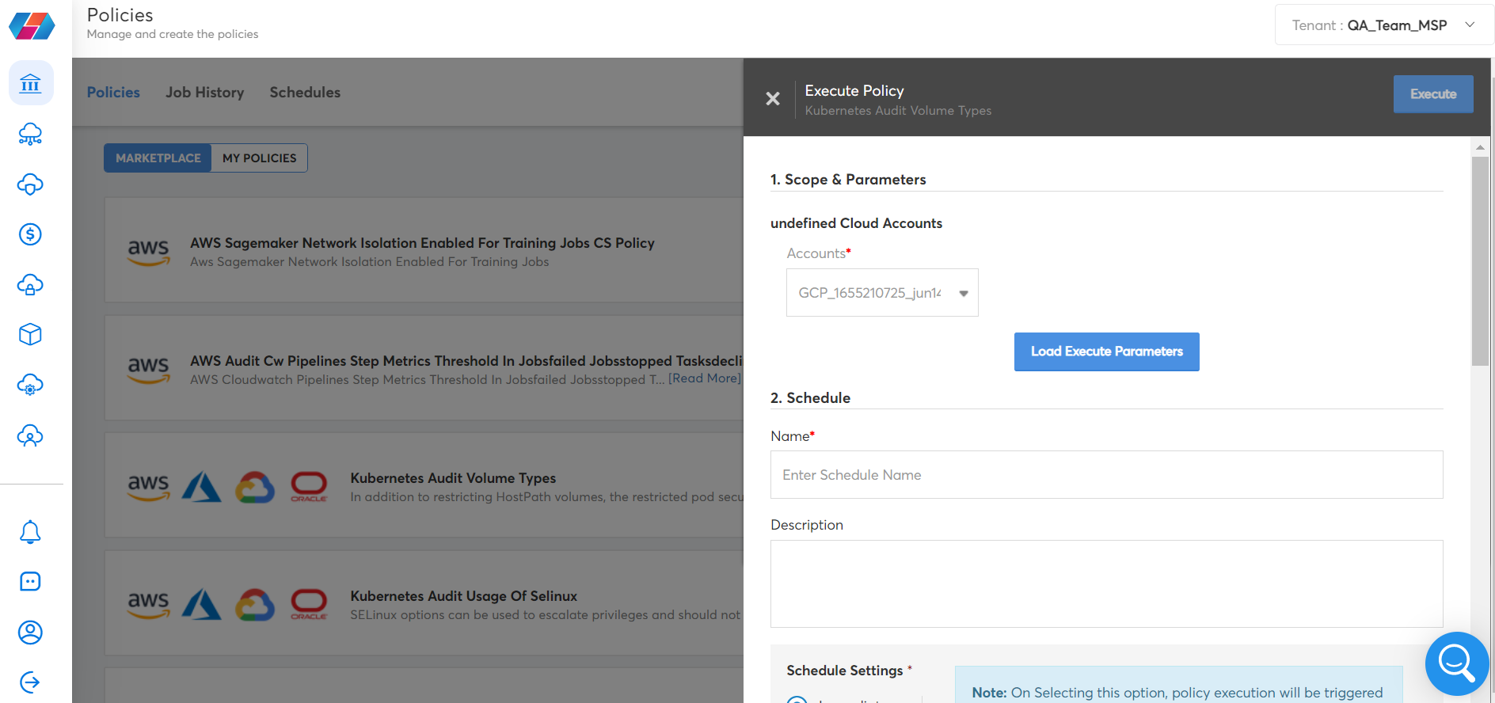Open the cloud network icon in sidebar
Screen dimensions: 1495x703
(x=30, y=134)
